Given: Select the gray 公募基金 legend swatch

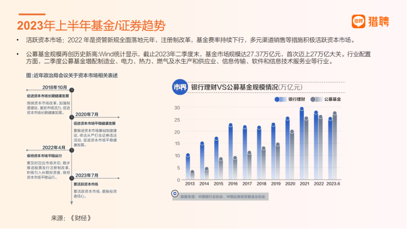Looking at the screenshot, I should (316, 99).
